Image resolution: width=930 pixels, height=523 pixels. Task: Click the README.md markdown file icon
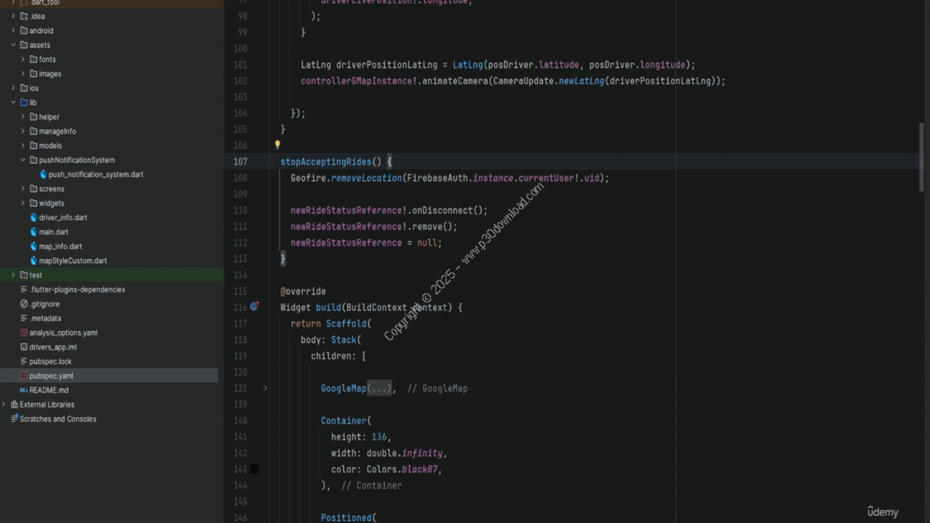click(x=24, y=390)
